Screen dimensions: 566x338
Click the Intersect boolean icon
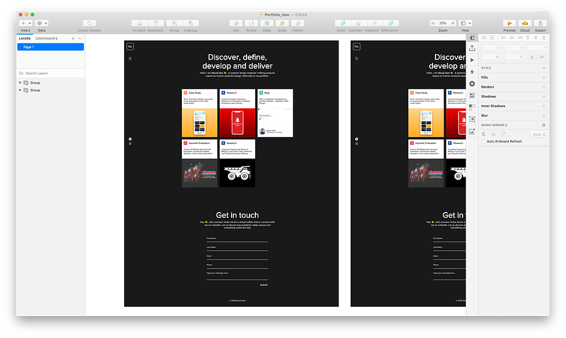pyautogui.click(x=374, y=23)
